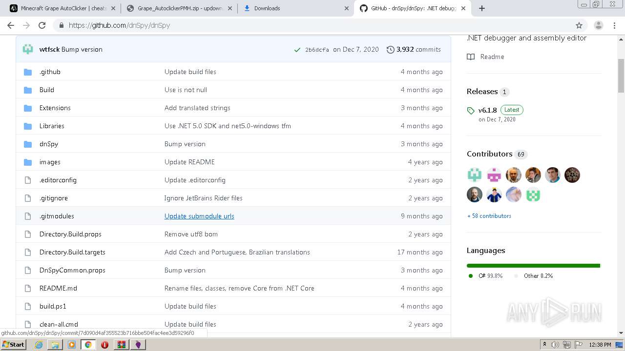Go back to the previous page
The image size is (625, 351).
pyautogui.click(x=11, y=25)
